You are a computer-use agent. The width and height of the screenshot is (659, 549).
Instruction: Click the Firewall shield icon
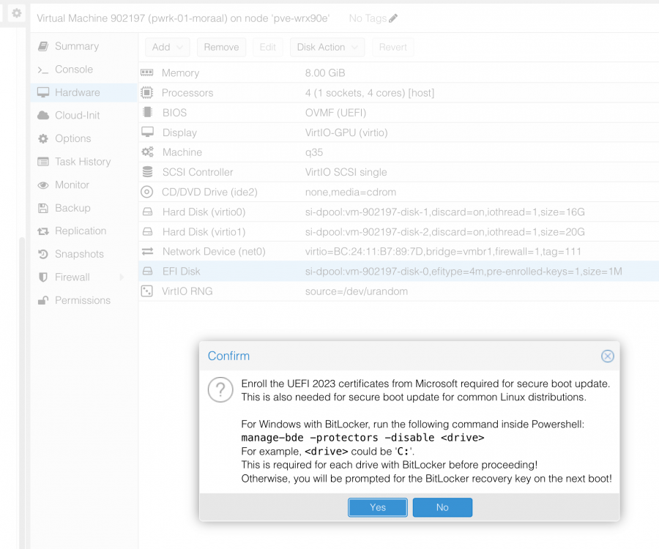point(43,277)
